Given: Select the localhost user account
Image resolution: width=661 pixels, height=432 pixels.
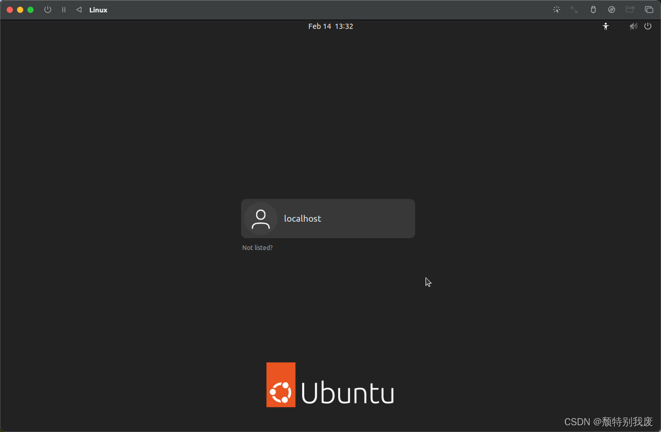Looking at the screenshot, I should tap(328, 219).
